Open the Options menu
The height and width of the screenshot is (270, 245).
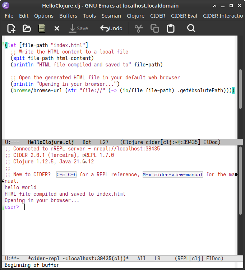[x=44, y=16]
